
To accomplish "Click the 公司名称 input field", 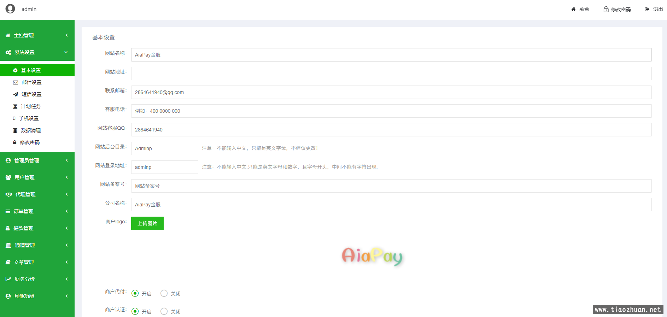I will [391, 205].
